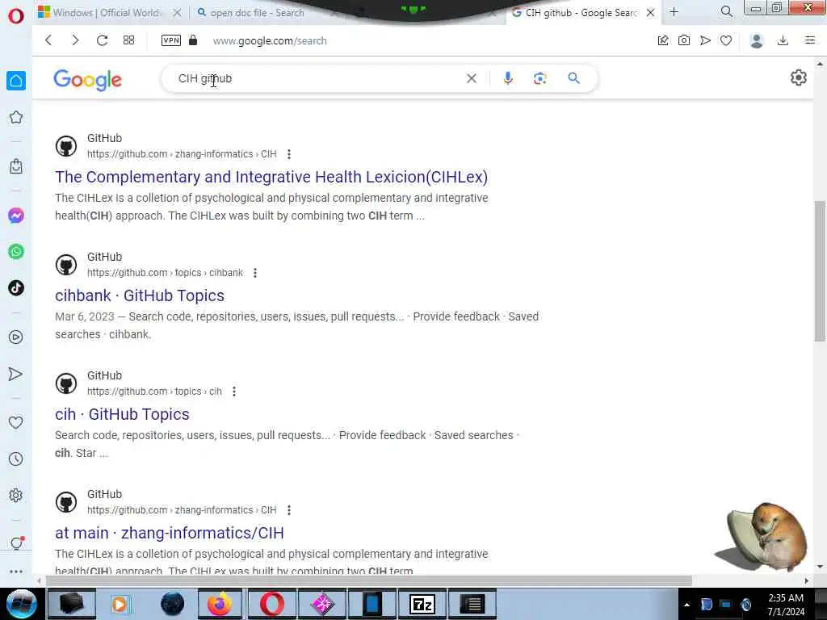Image resolution: width=827 pixels, height=620 pixels.
Task: Reload the current page
Action: [102, 40]
